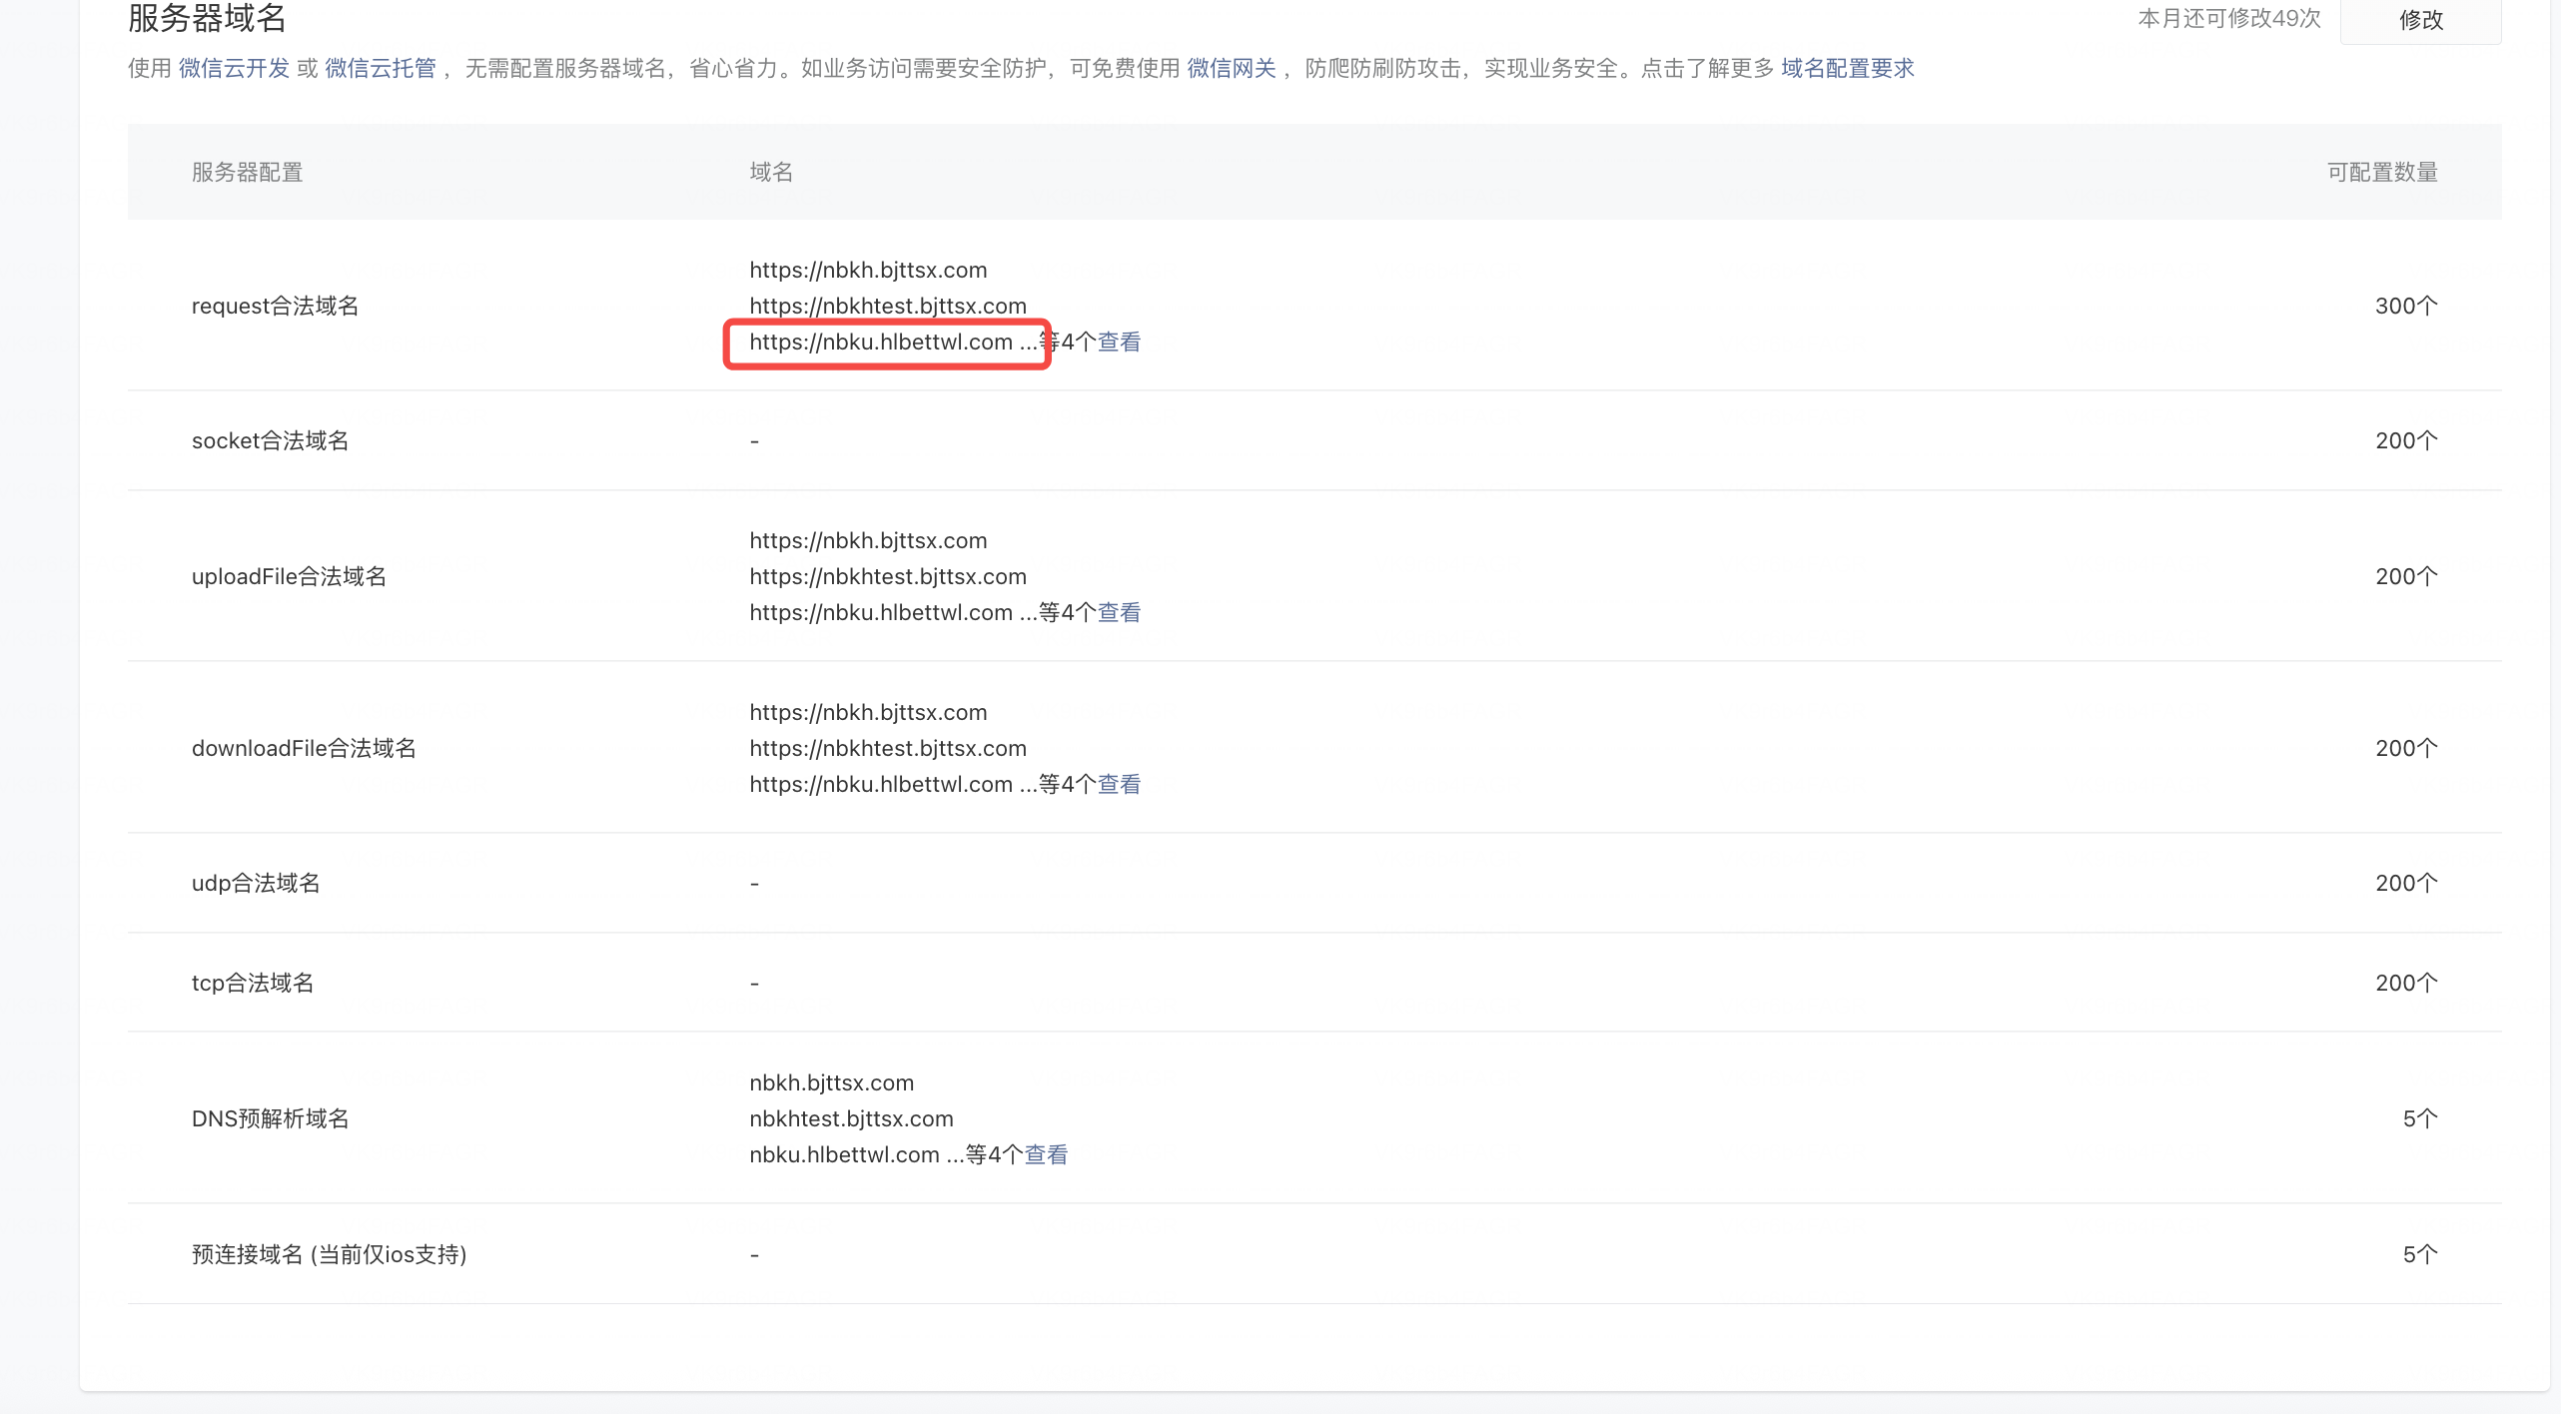Click the 服务器域名 section title
The width and height of the screenshot is (2561, 1414).
[x=207, y=18]
